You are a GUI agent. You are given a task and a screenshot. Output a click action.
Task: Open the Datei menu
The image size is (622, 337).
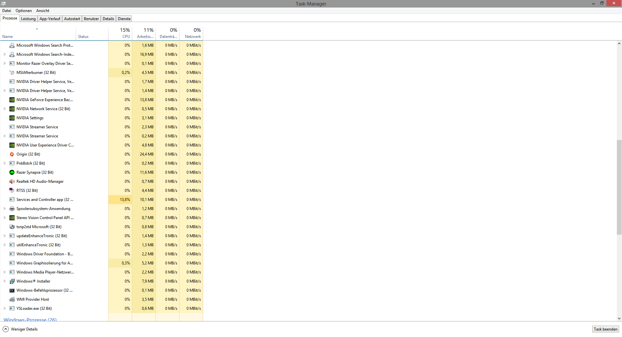[x=6, y=11]
